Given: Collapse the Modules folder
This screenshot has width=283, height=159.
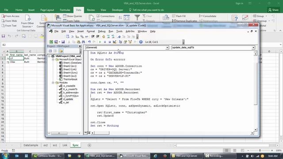Looking at the screenshot, I should 53,83.
